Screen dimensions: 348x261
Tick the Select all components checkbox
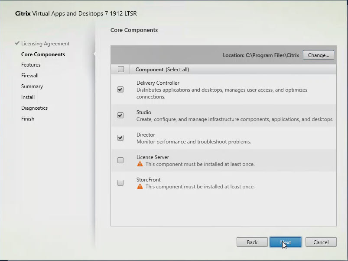point(121,69)
